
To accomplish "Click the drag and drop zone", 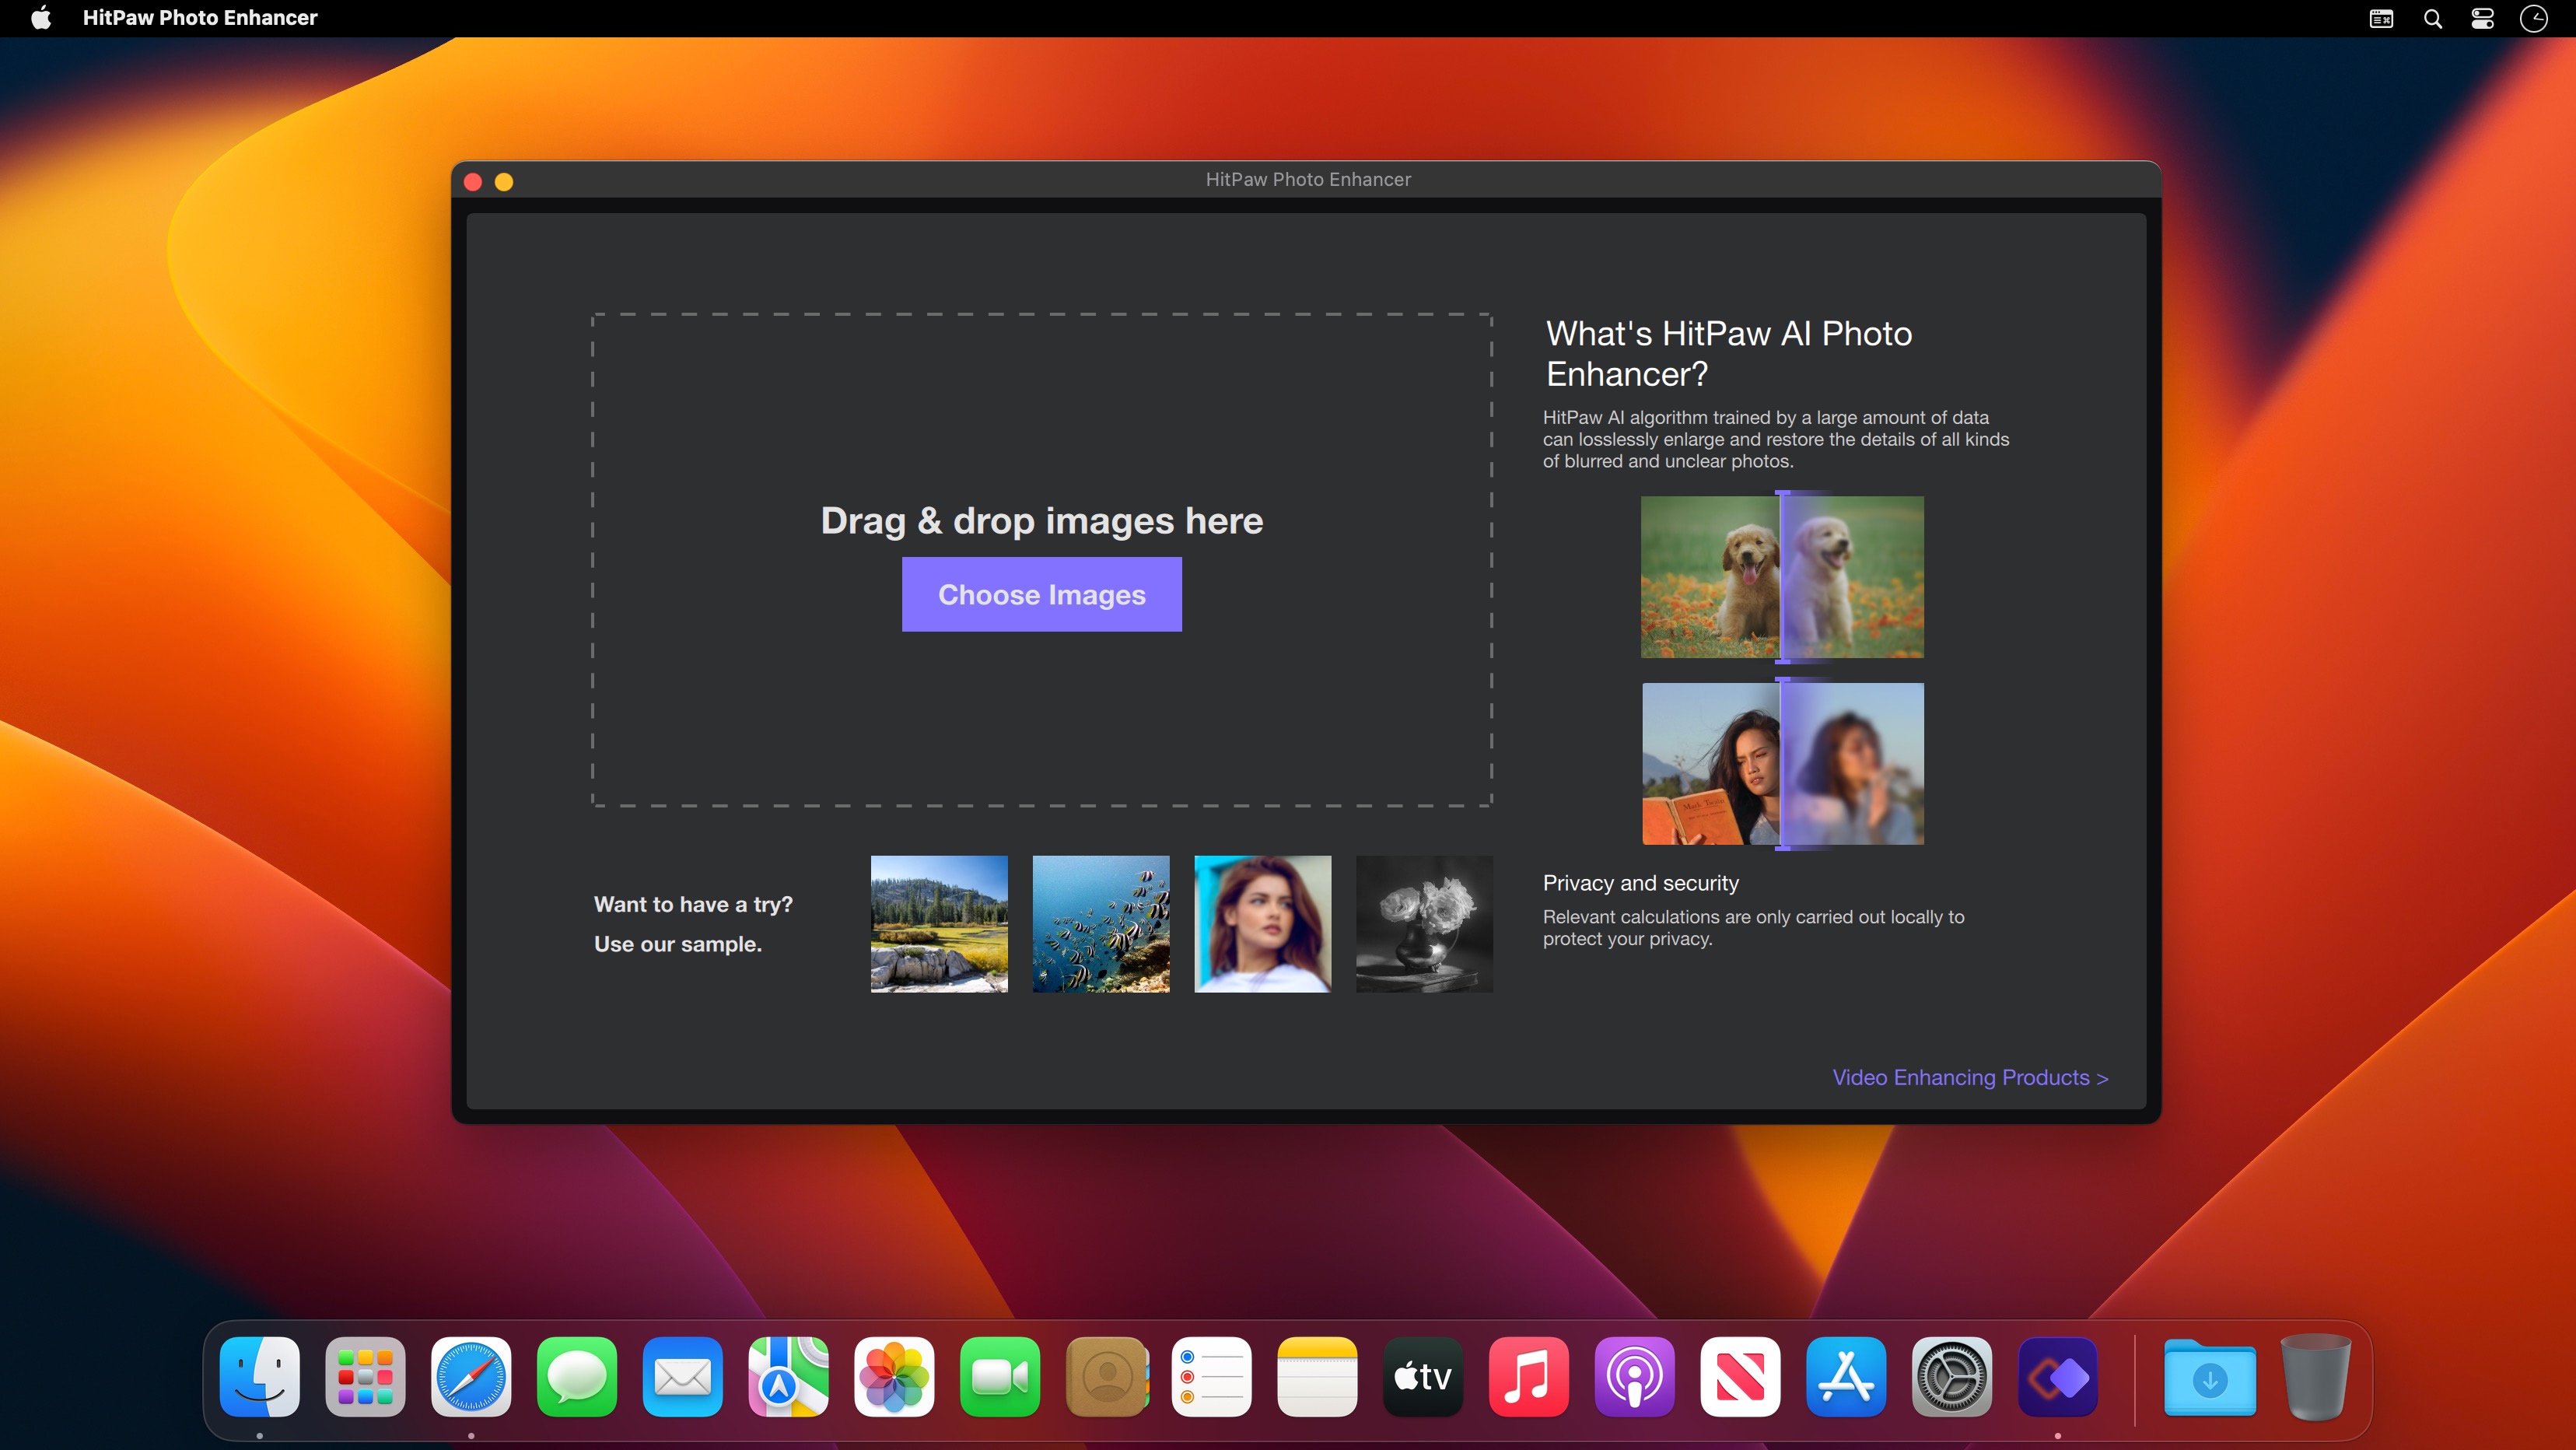I will click(1042, 559).
